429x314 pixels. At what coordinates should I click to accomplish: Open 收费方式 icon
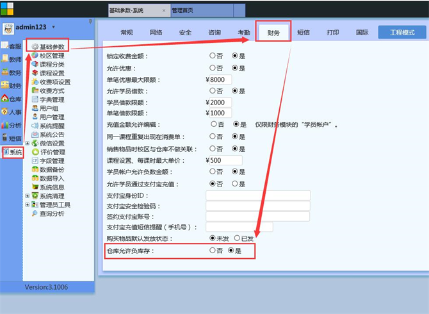coord(35,90)
